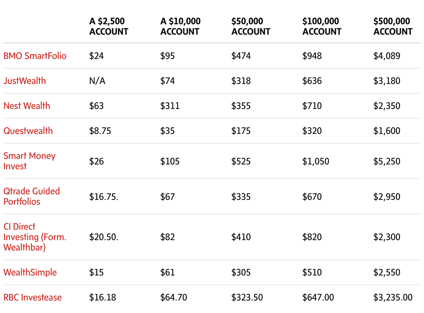The image size is (424, 313).
Task: Select the $4,089 BMO SmartFolio cell
Action: point(387,56)
